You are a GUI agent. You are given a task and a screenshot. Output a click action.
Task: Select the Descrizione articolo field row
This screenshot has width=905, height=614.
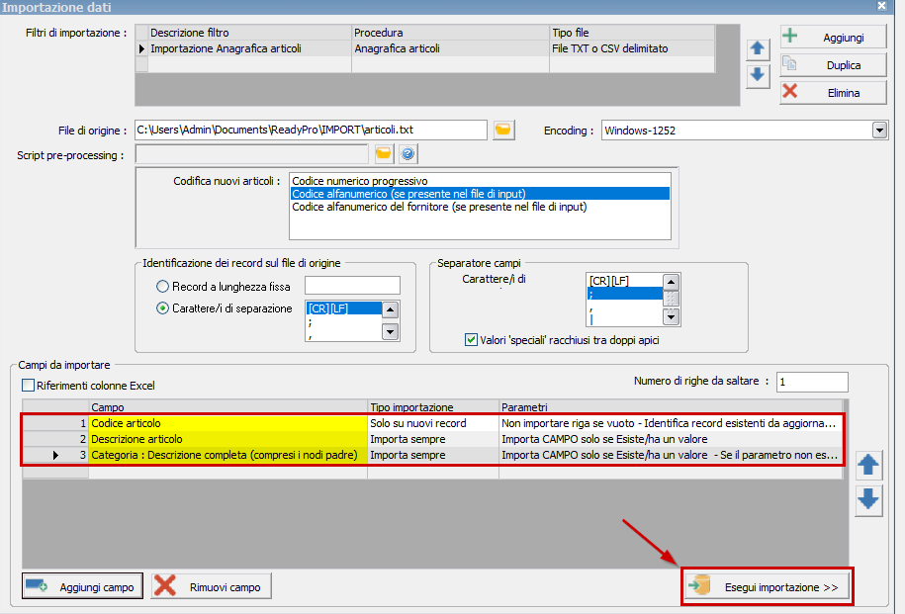tap(227, 439)
